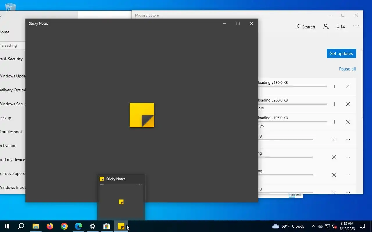Select Windows Insider in Settings sidebar
The image size is (372, 232).
click(x=12, y=187)
